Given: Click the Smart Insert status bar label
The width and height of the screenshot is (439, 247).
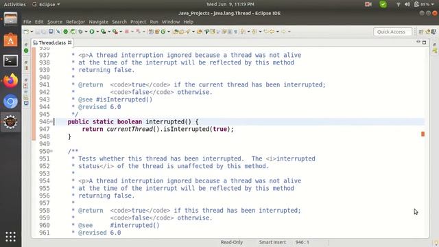Looking at the screenshot, I should (272, 242).
